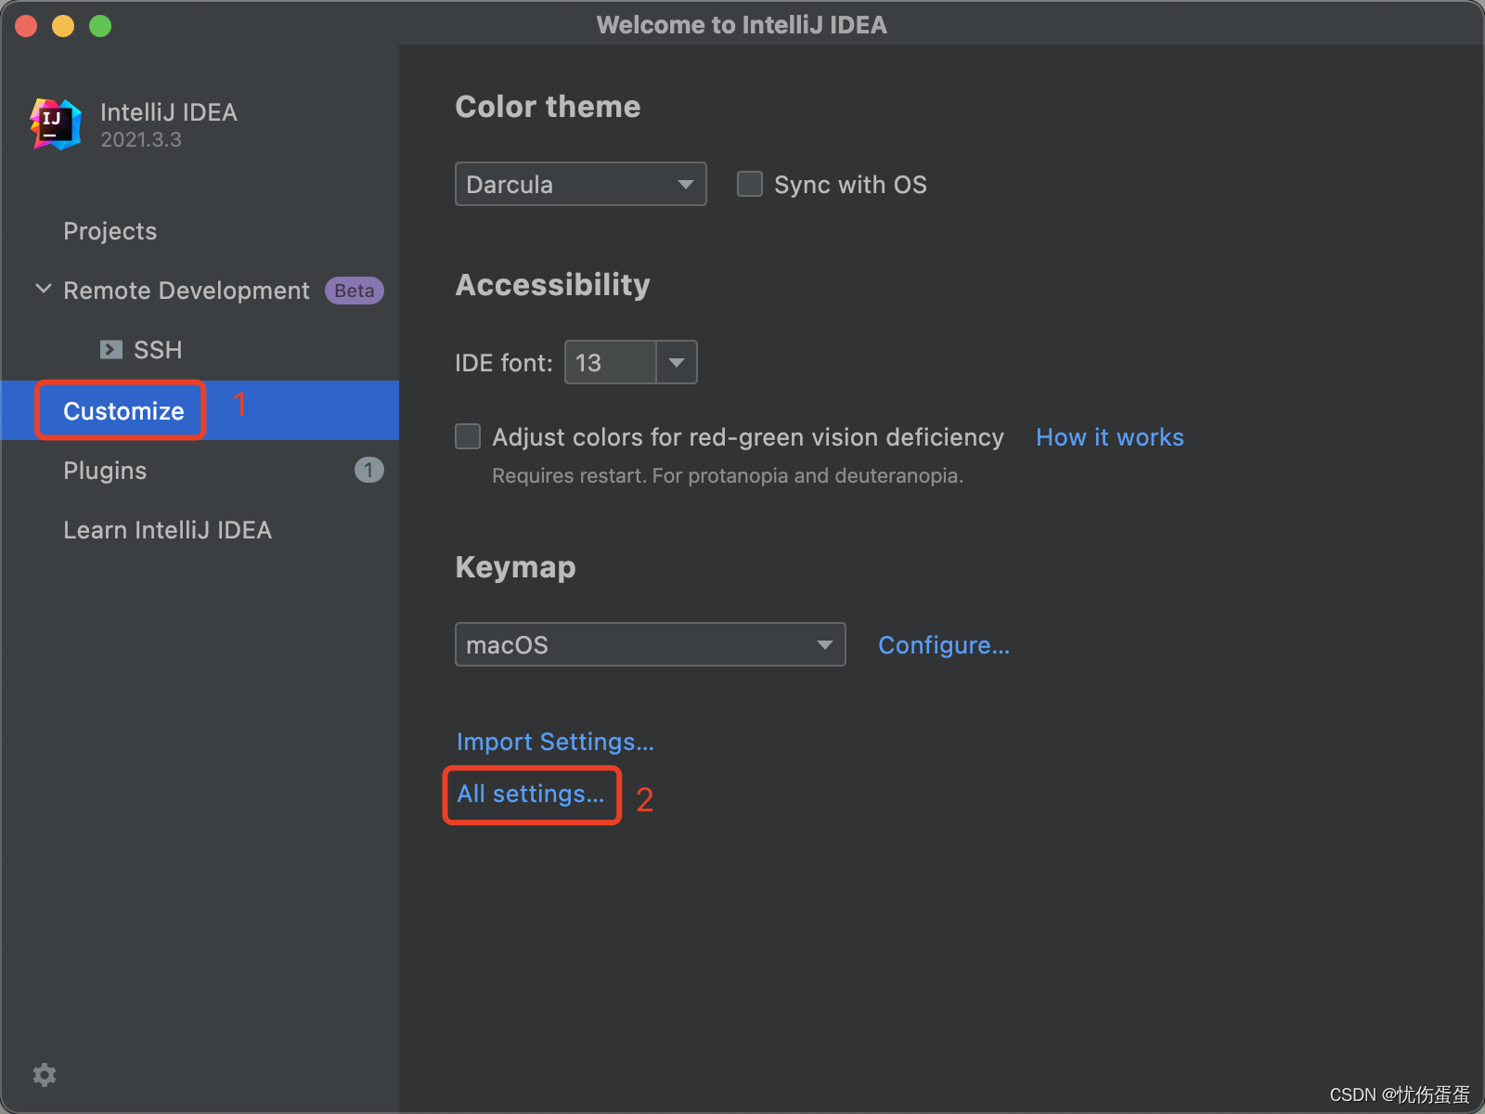The width and height of the screenshot is (1485, 1114).
Task: Open the Plugins tab
Action: pos(105,471)
